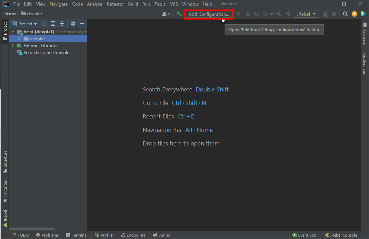Viewport: 369px width, 239px height.
Task: Click the colorful plugin icon at toolbar end
Action: [x=363, y=14]
